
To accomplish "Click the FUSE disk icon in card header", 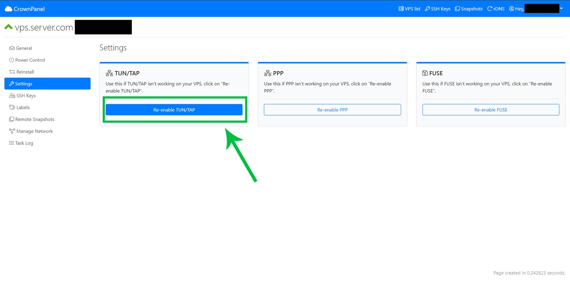I will click(x=425, y=73).
